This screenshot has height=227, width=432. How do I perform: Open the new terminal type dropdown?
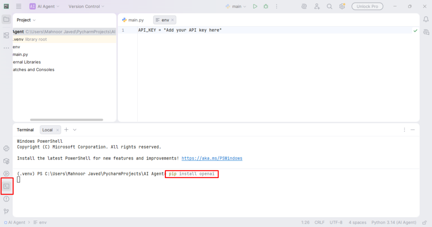click(75, 130)
